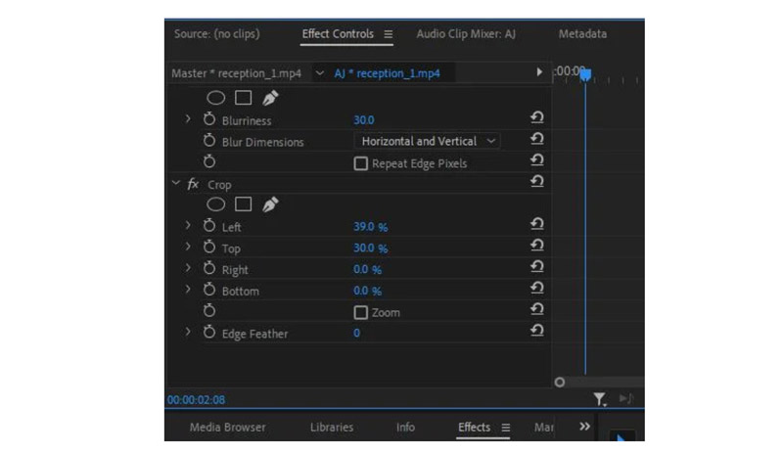
Task: Collapse the Crop effect section
Action: point(176,183)
